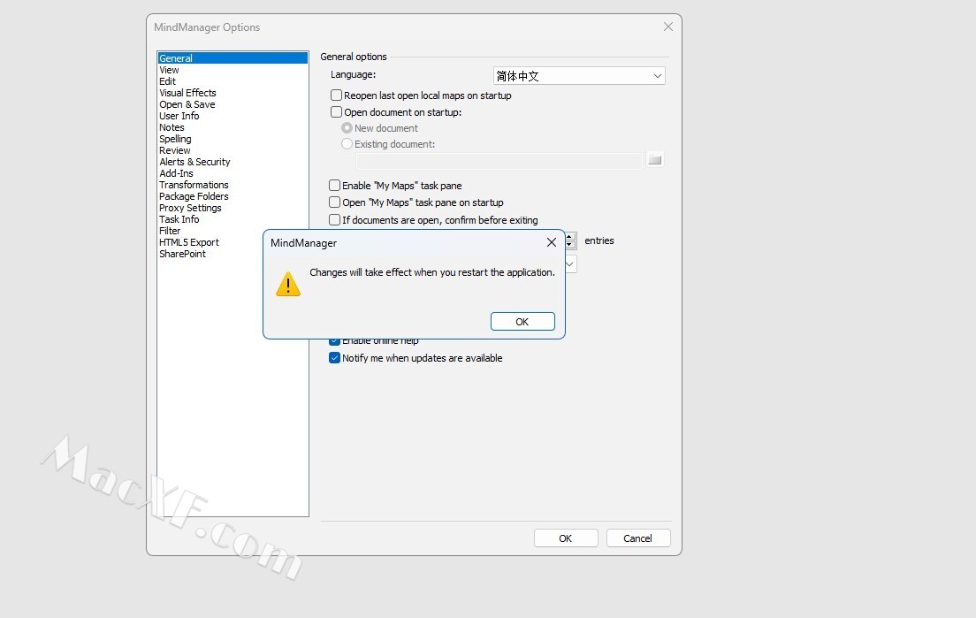Open the Notes options category
The image size is (976, 618).
172,127
